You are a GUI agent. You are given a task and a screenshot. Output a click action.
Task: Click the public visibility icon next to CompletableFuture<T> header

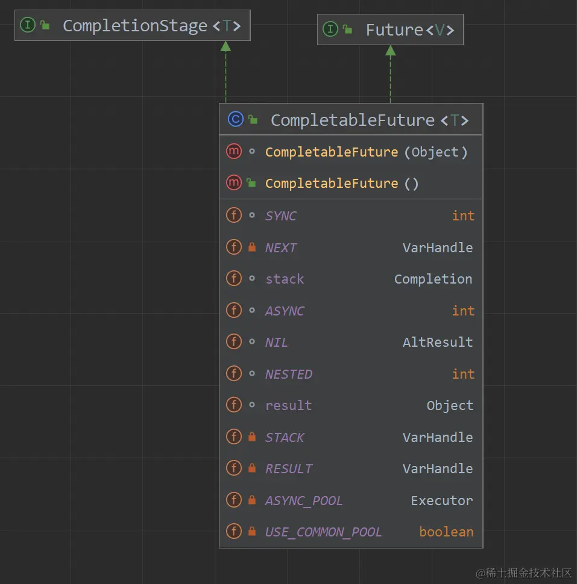coord(253,119)
